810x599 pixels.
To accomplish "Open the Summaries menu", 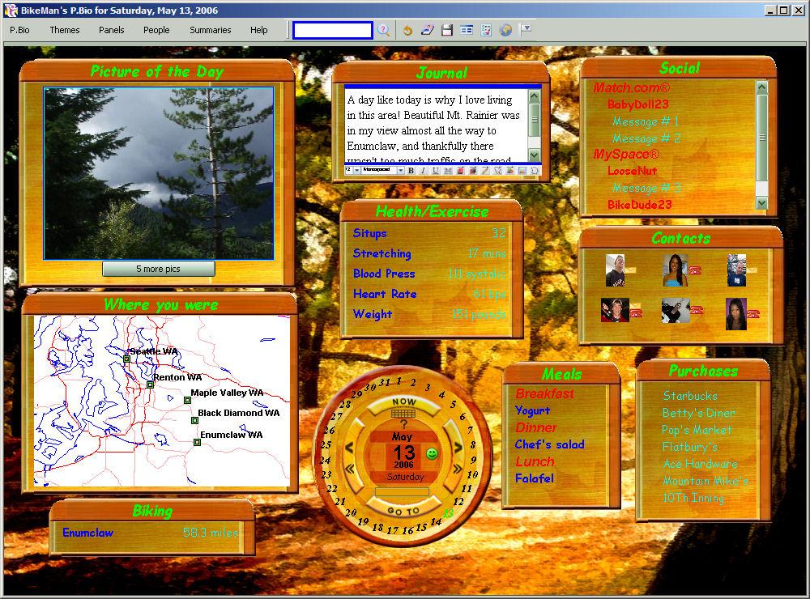I will [211, 30].
